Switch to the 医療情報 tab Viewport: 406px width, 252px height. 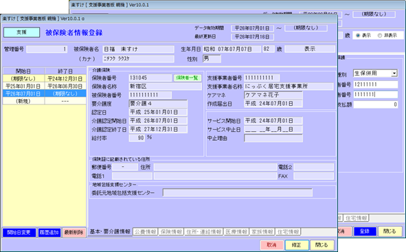236,232
